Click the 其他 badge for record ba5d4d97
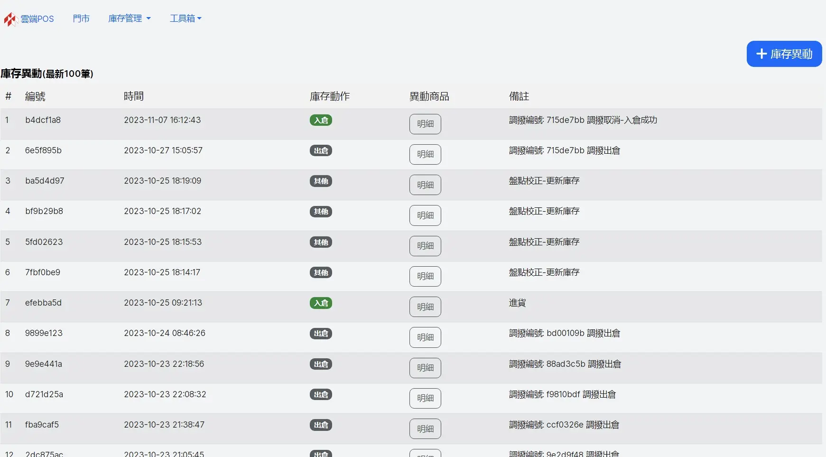The image size is (826, 457). click(x=321, y=181)
